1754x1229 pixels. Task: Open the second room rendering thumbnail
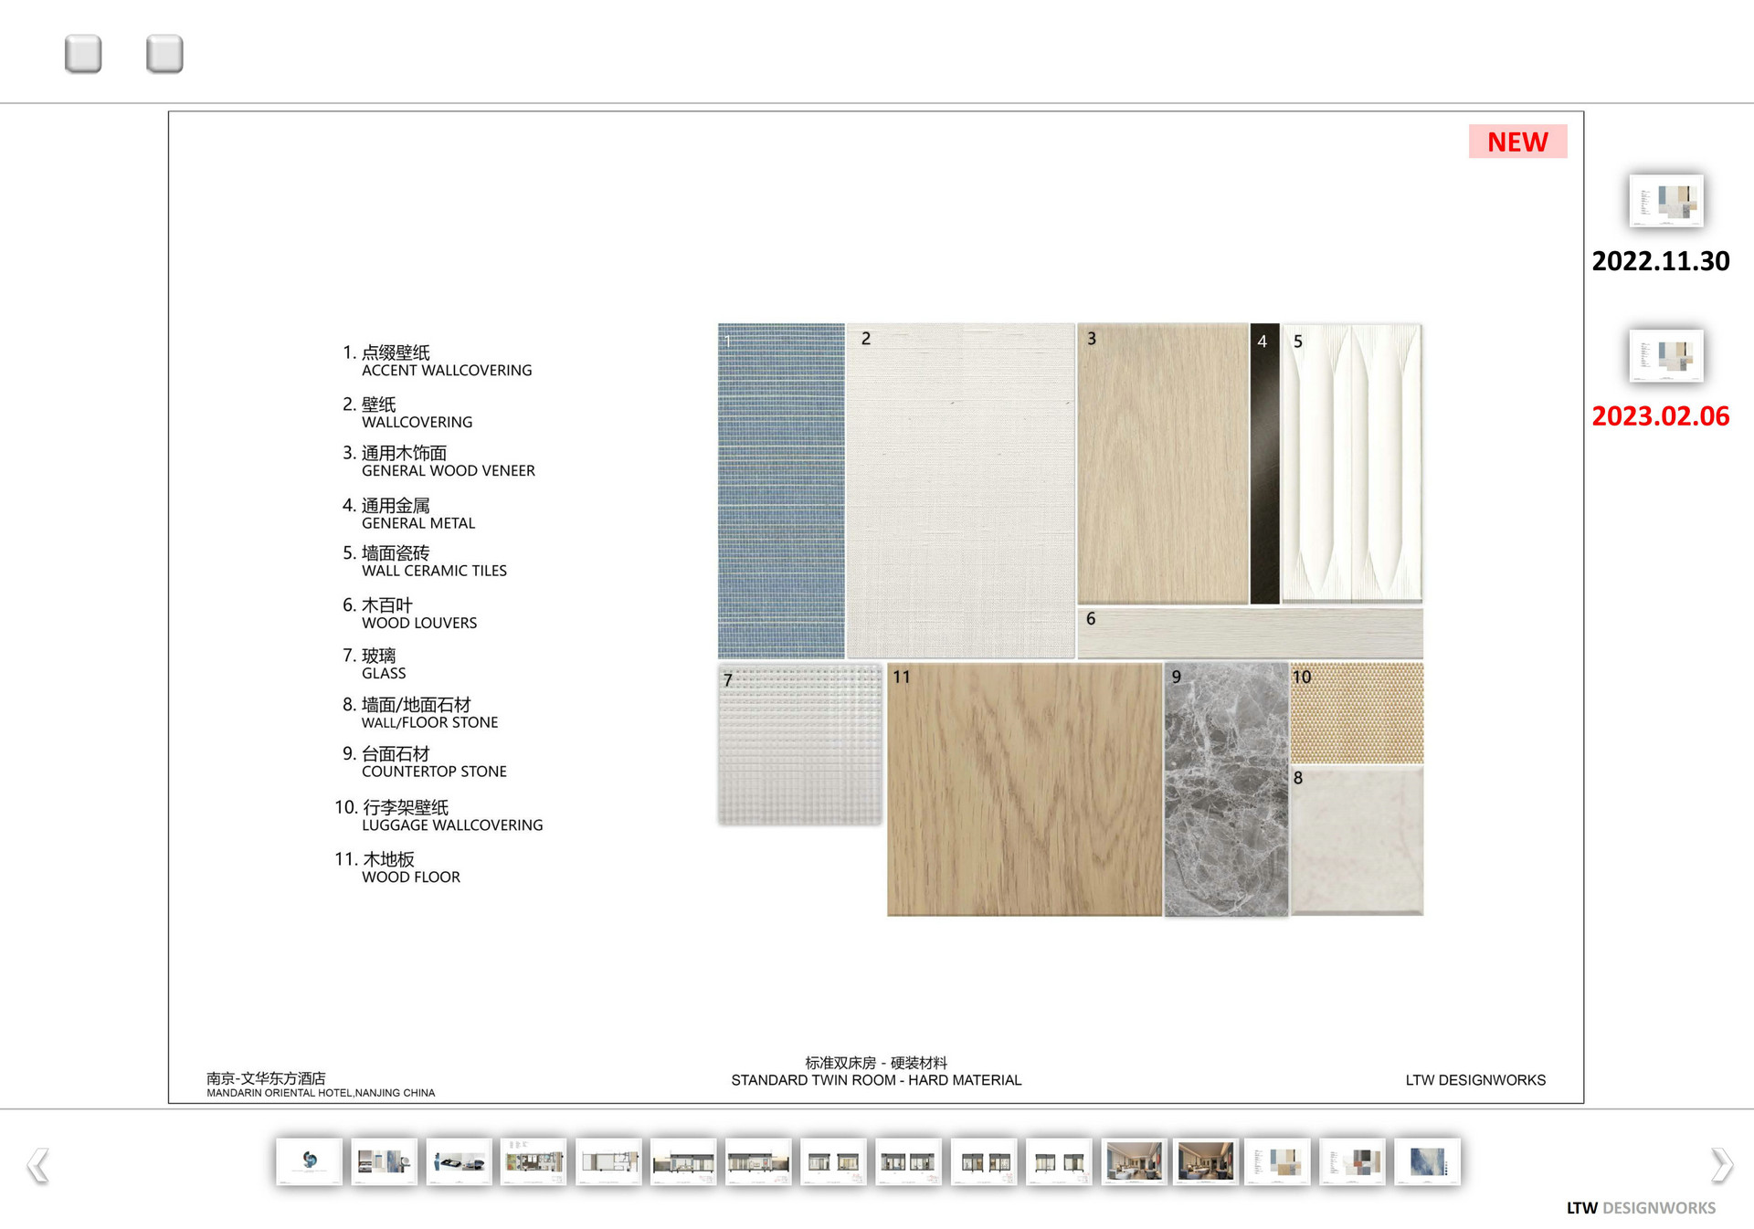pyautogui.click(x=1205, y=1162)
